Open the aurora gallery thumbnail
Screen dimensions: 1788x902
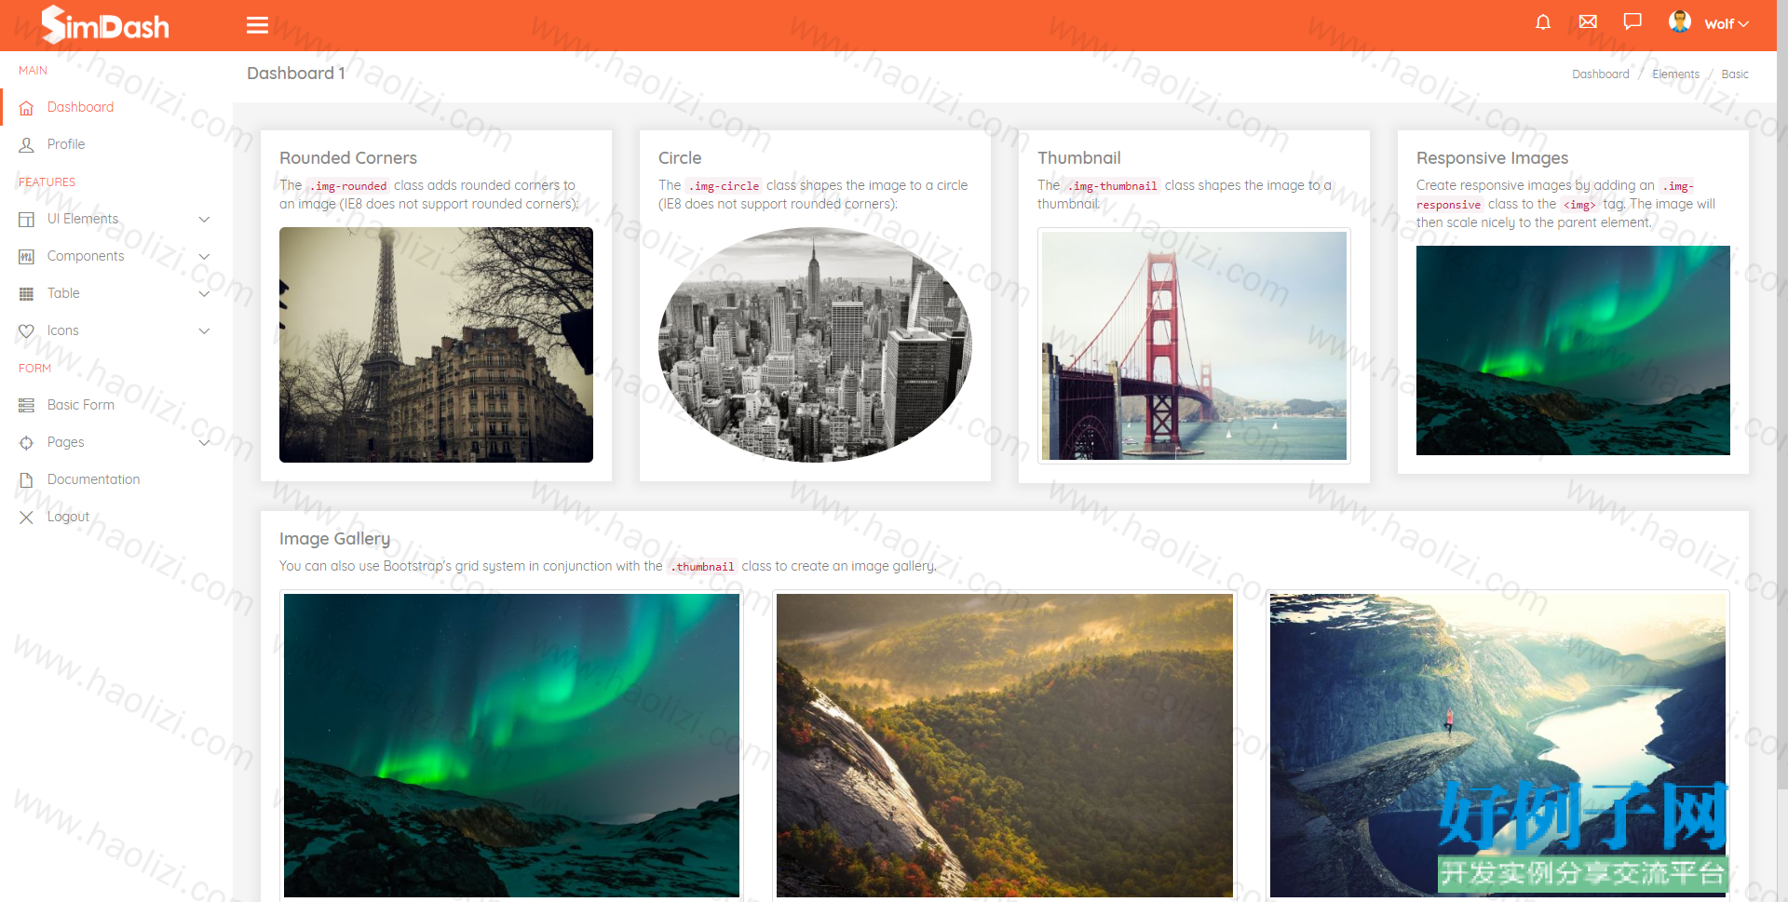point(511,745)
